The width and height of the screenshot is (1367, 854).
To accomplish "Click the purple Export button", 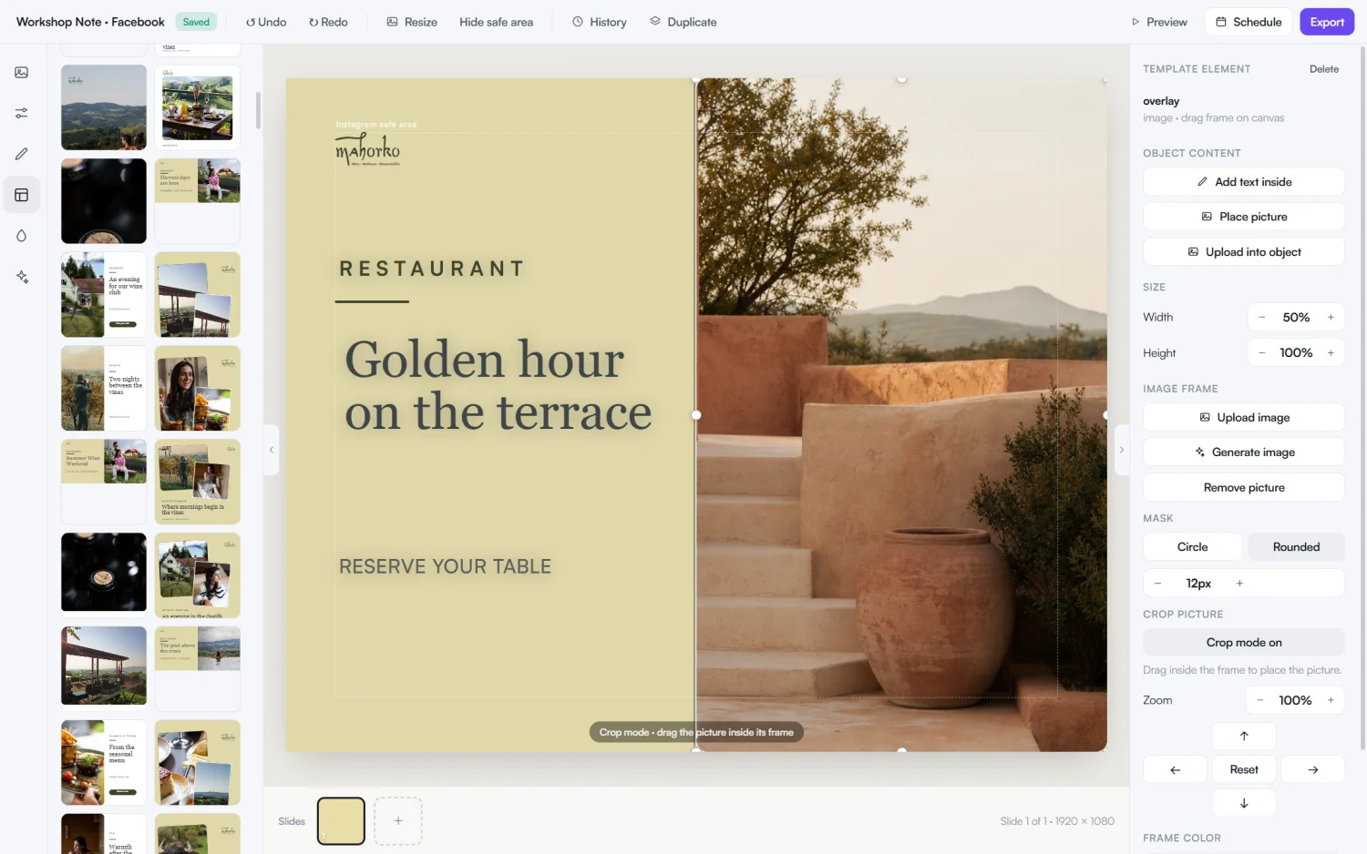I will coord(1327,22).
